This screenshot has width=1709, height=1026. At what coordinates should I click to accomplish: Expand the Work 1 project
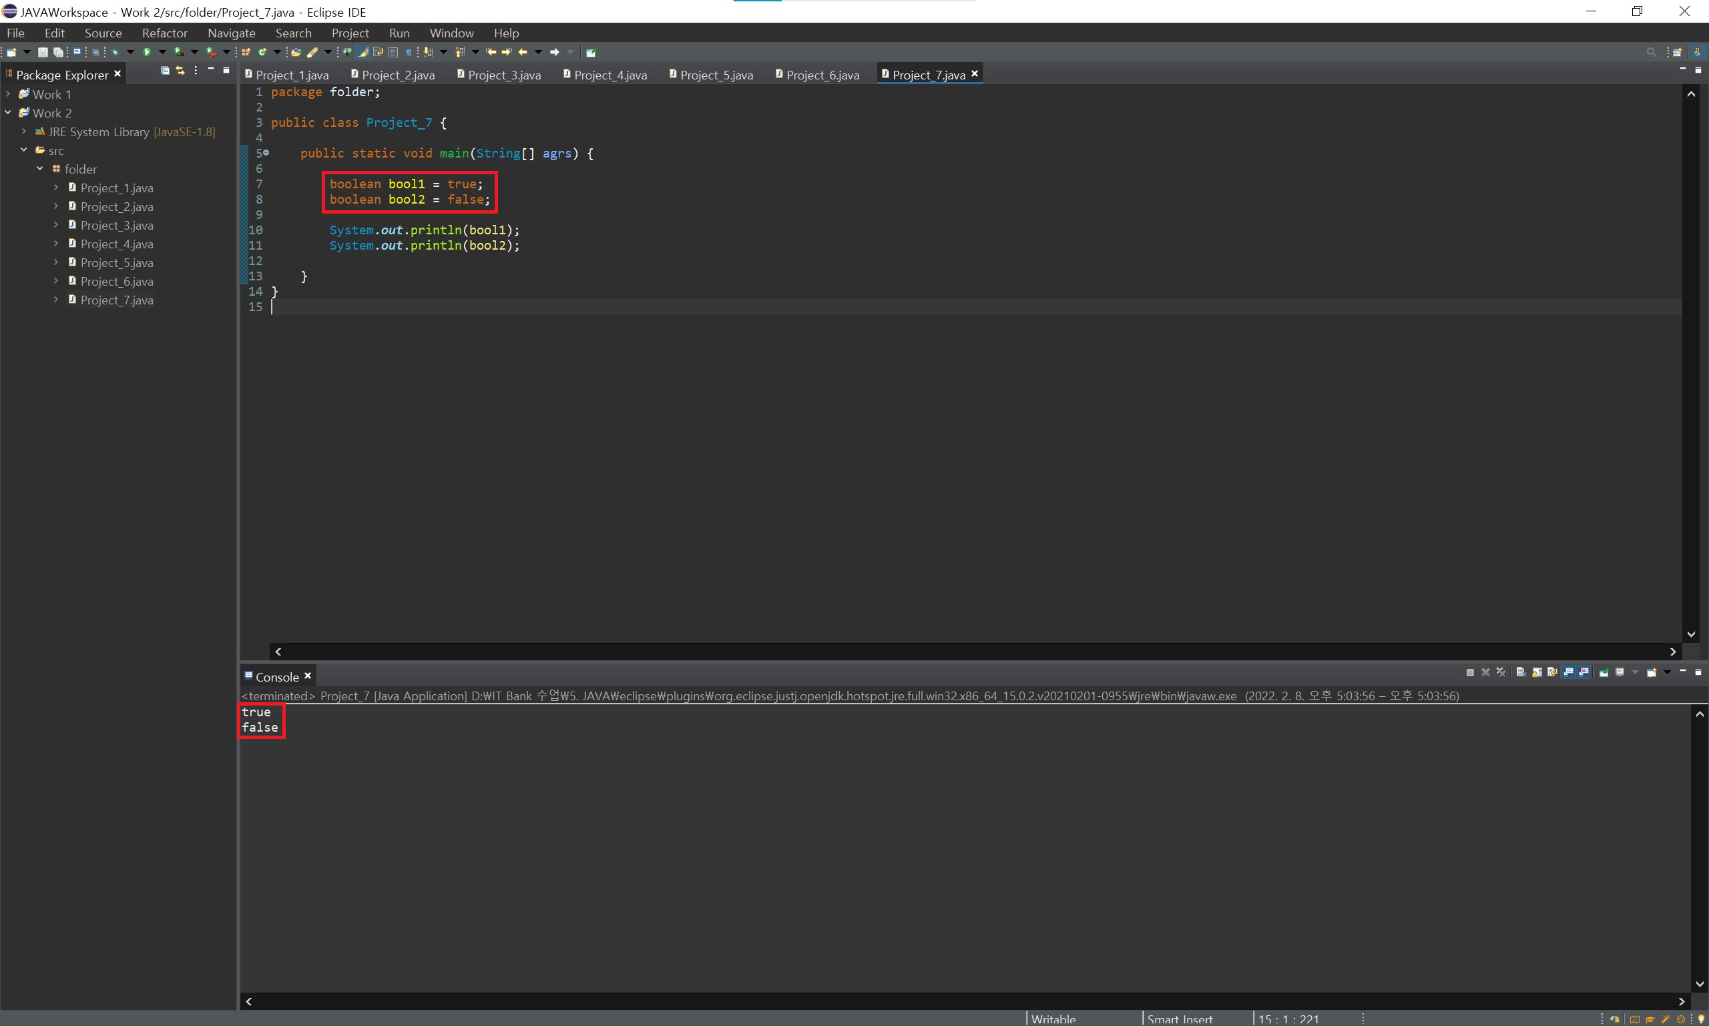click(x=7, y=94)
